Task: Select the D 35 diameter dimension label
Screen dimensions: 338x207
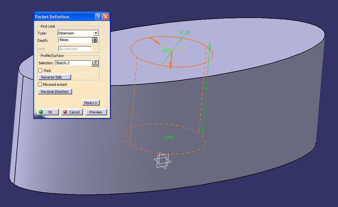Action: point(185,33)
